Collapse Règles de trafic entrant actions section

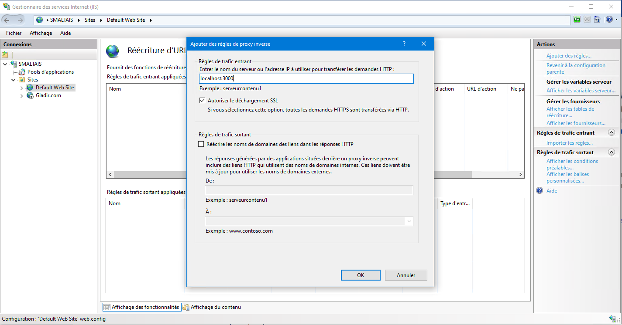click(x=612, y=133)
